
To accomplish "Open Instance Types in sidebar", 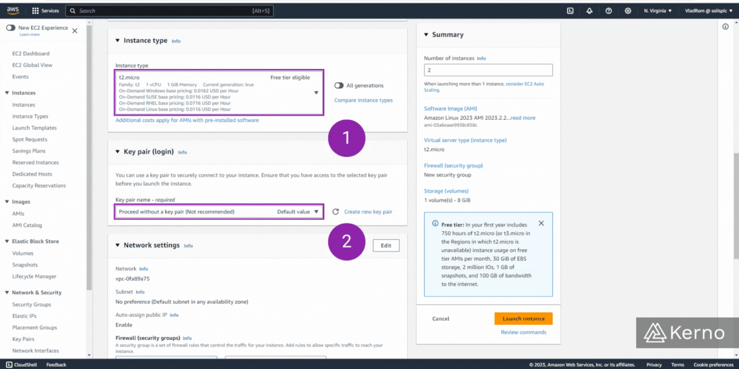I will pyautogui.click(x=30, y=116).
